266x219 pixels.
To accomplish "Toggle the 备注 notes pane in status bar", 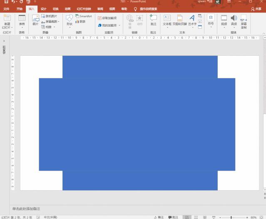I will [x=160, y=217].
